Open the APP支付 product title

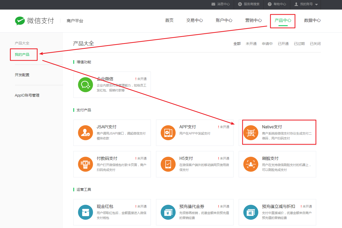188,127
